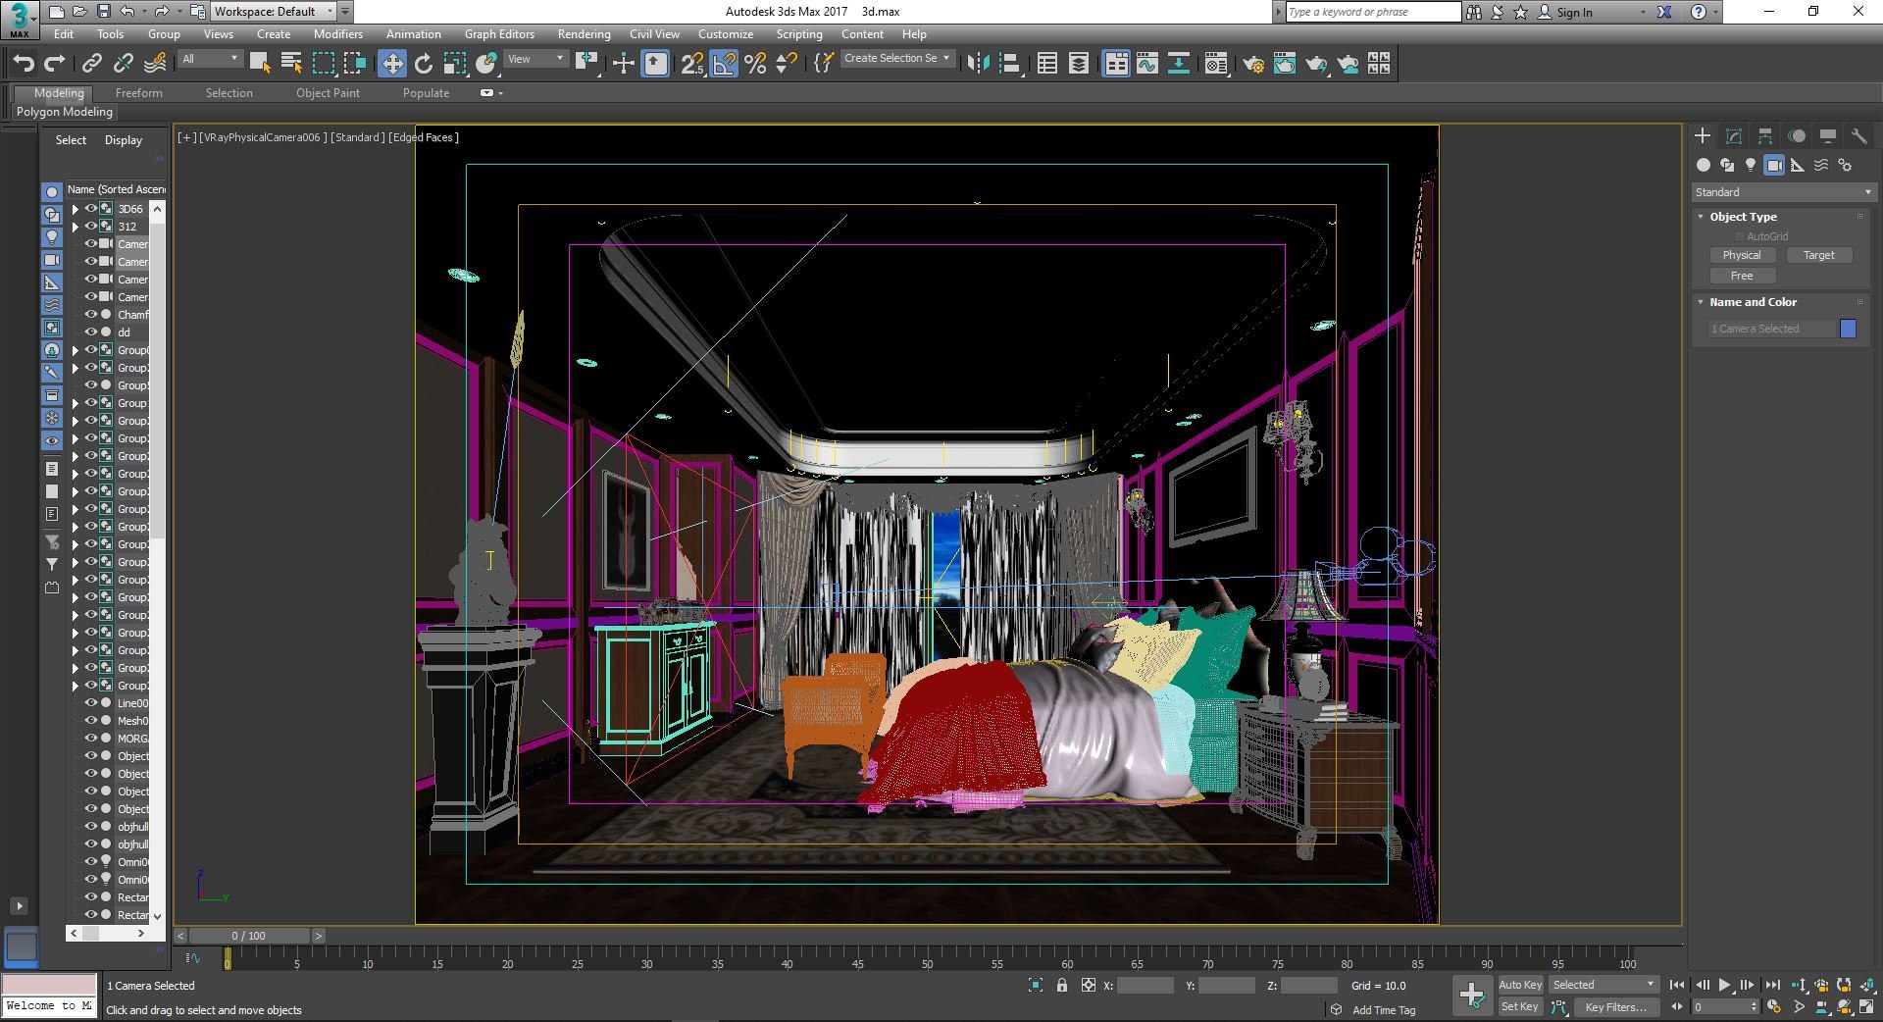Activate the Select Object tool

click(x=260, y=64)
